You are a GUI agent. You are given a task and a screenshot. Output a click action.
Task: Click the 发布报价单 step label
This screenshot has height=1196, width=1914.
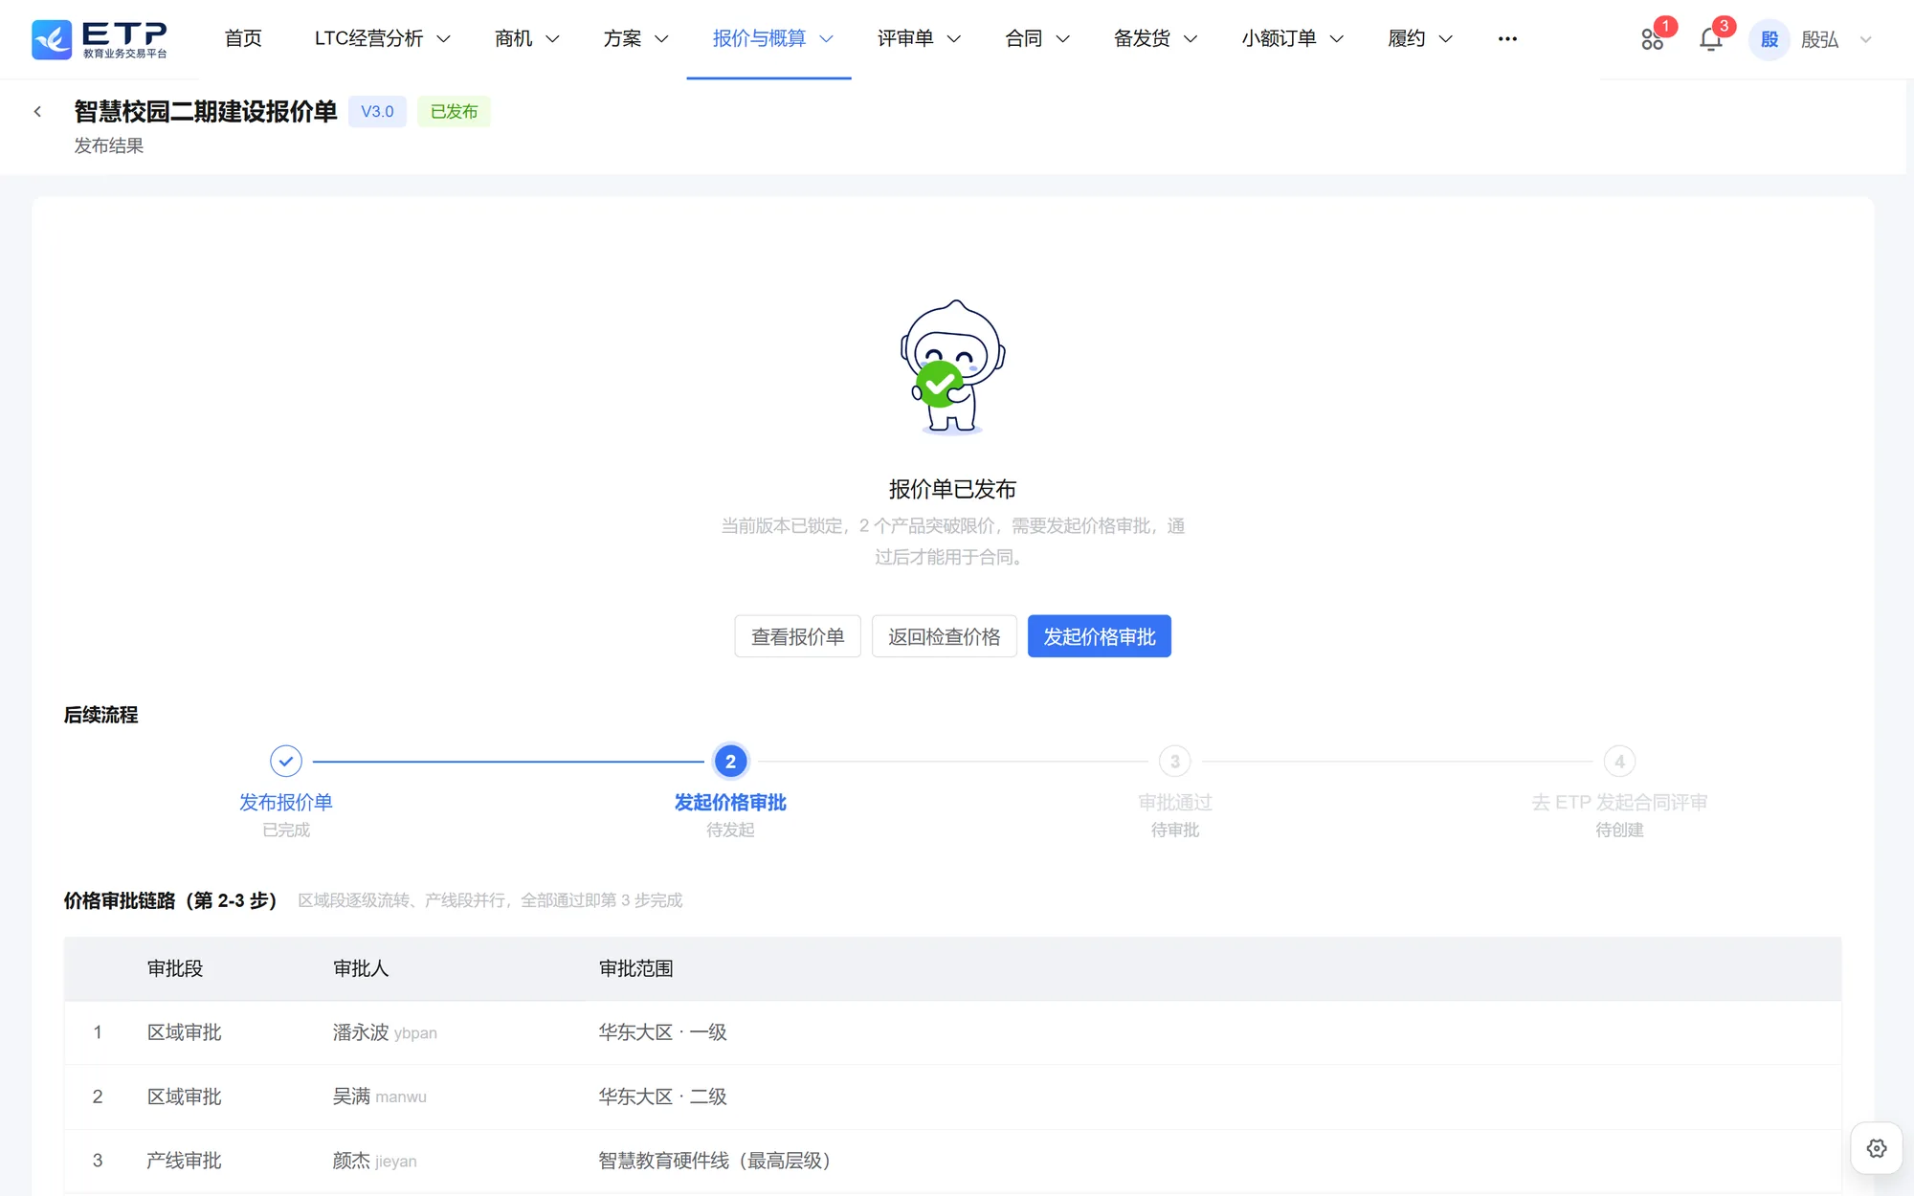[286, 802]
